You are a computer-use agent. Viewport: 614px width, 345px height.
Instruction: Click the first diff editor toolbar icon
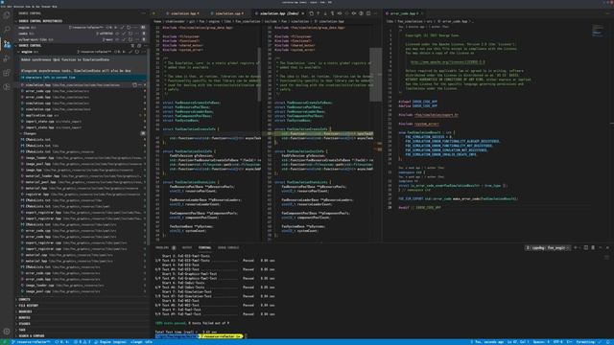click(311, 13)
